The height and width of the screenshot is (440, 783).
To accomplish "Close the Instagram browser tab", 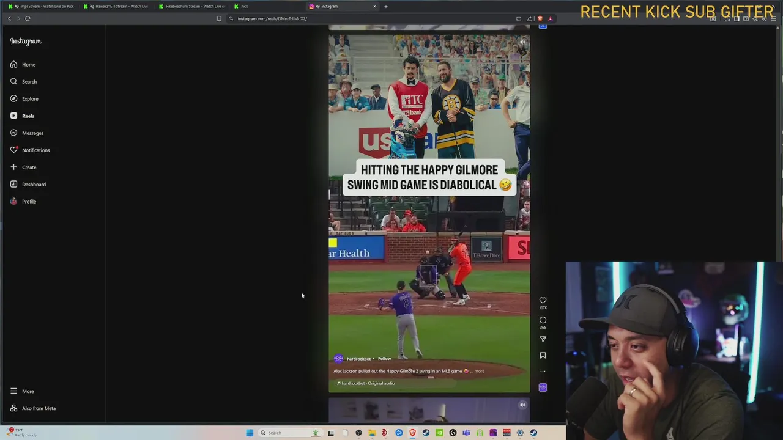I will click(x=374, y=6).
